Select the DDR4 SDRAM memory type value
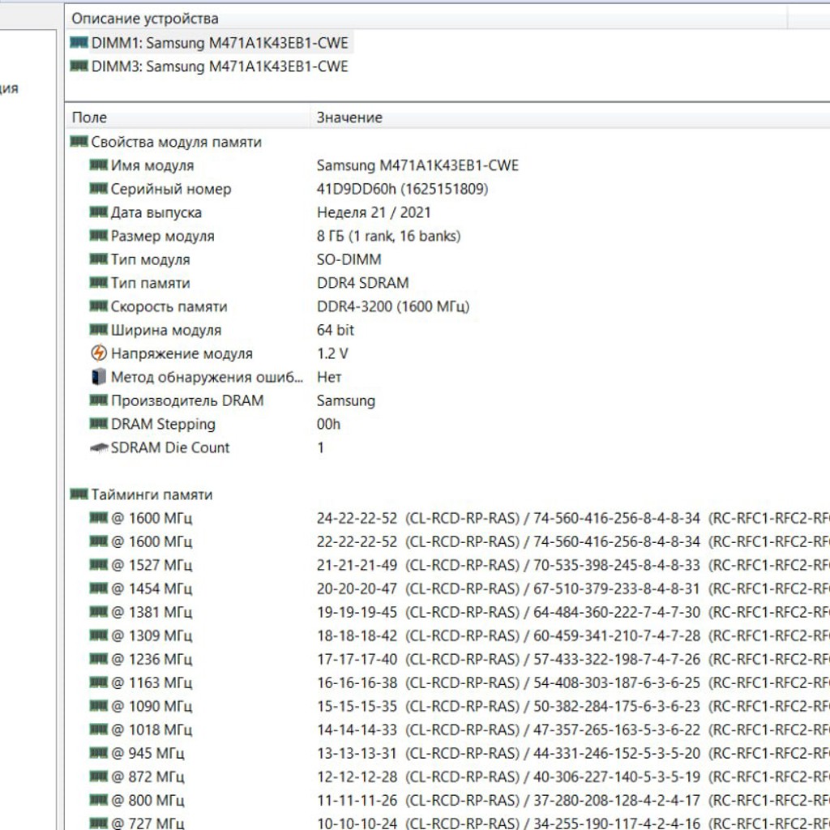 (362, 283)
